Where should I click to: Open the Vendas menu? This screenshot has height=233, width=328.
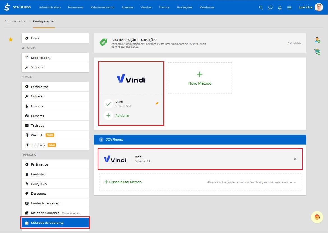146,7
